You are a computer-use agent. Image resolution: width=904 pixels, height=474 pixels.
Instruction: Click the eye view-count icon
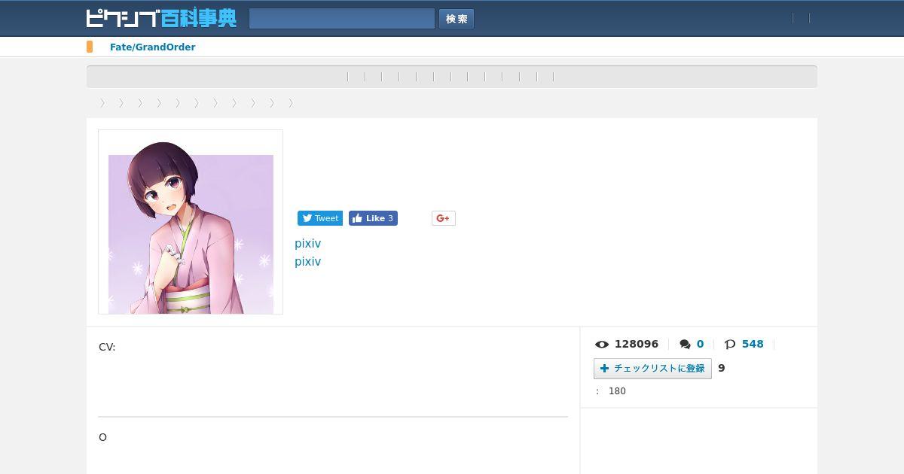tap(602, 345)
